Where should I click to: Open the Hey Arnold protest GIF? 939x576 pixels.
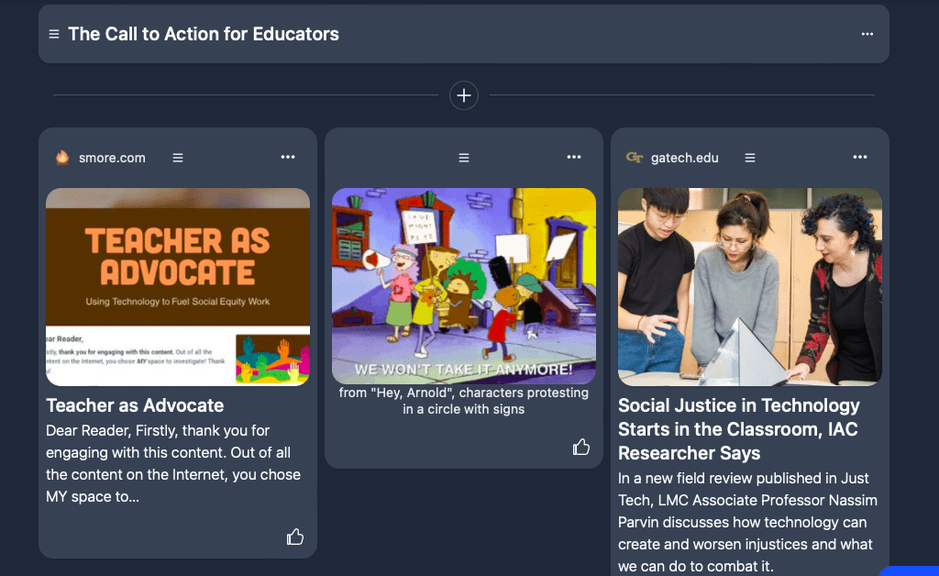[x=464, y=286]
